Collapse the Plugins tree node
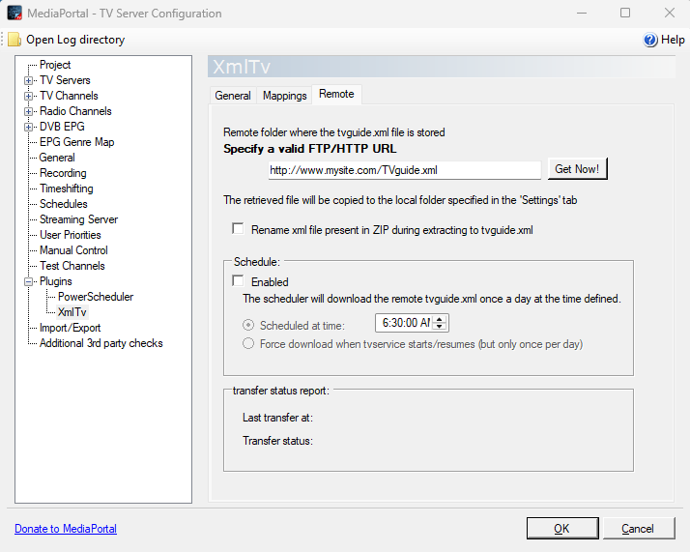Image resolution: width=690 pixels, height=552 pixels. tap(29, 281)
